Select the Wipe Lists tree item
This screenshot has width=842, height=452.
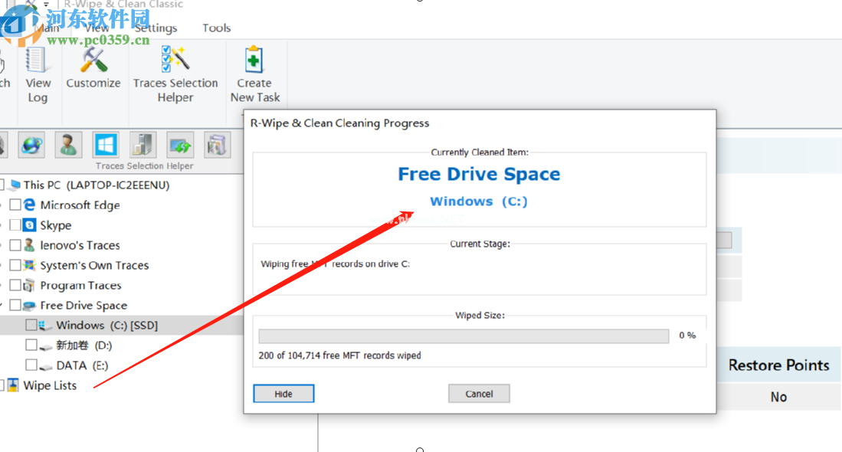pos(50,385)
